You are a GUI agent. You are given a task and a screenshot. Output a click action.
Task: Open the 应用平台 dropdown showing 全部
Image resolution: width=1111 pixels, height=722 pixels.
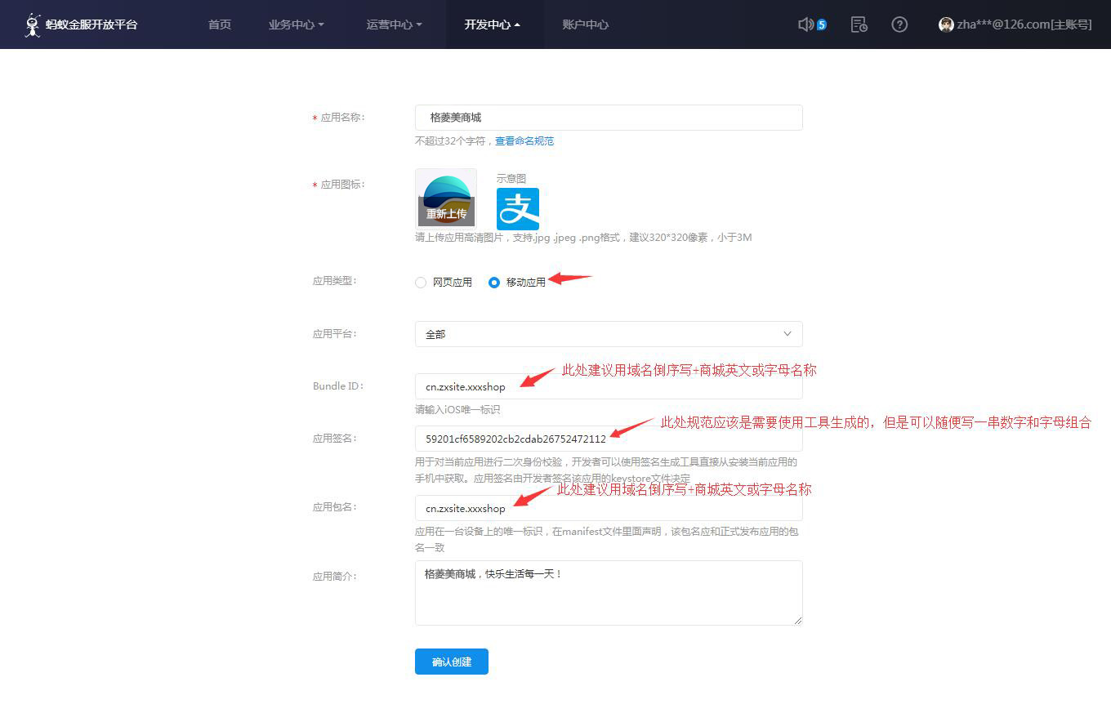click(609, 334)
